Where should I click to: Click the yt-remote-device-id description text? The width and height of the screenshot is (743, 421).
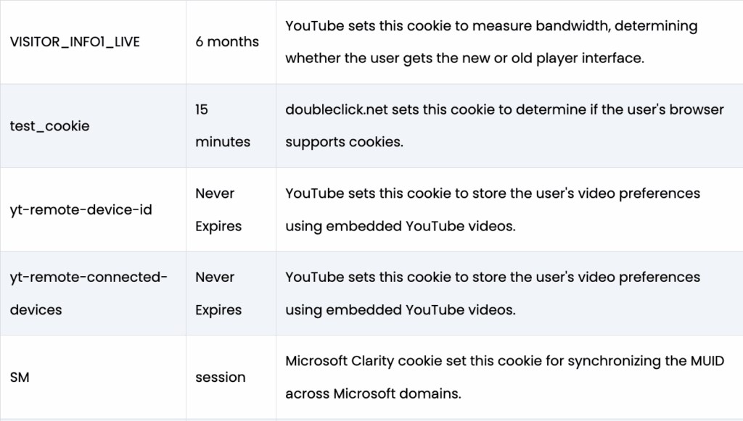pyautogui.click(x=492, y=209)
